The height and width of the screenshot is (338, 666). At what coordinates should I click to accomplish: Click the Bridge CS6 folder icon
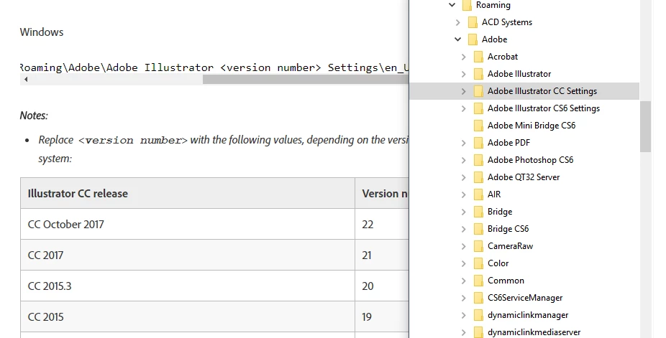click(x=479, y=229)
